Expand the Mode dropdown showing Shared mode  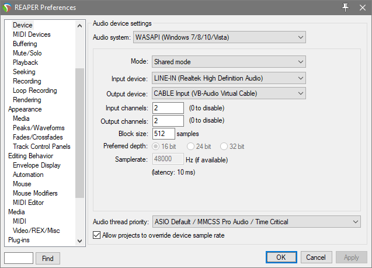point(229,62)
